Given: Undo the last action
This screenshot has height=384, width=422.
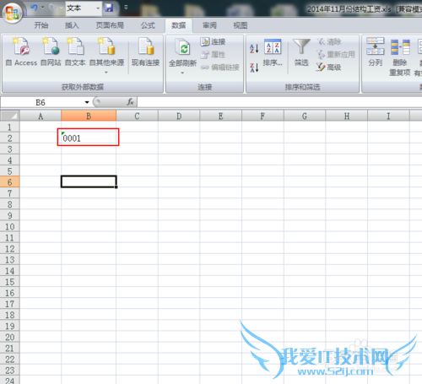Looking at the screenshot, I should [x=35, y=8].
